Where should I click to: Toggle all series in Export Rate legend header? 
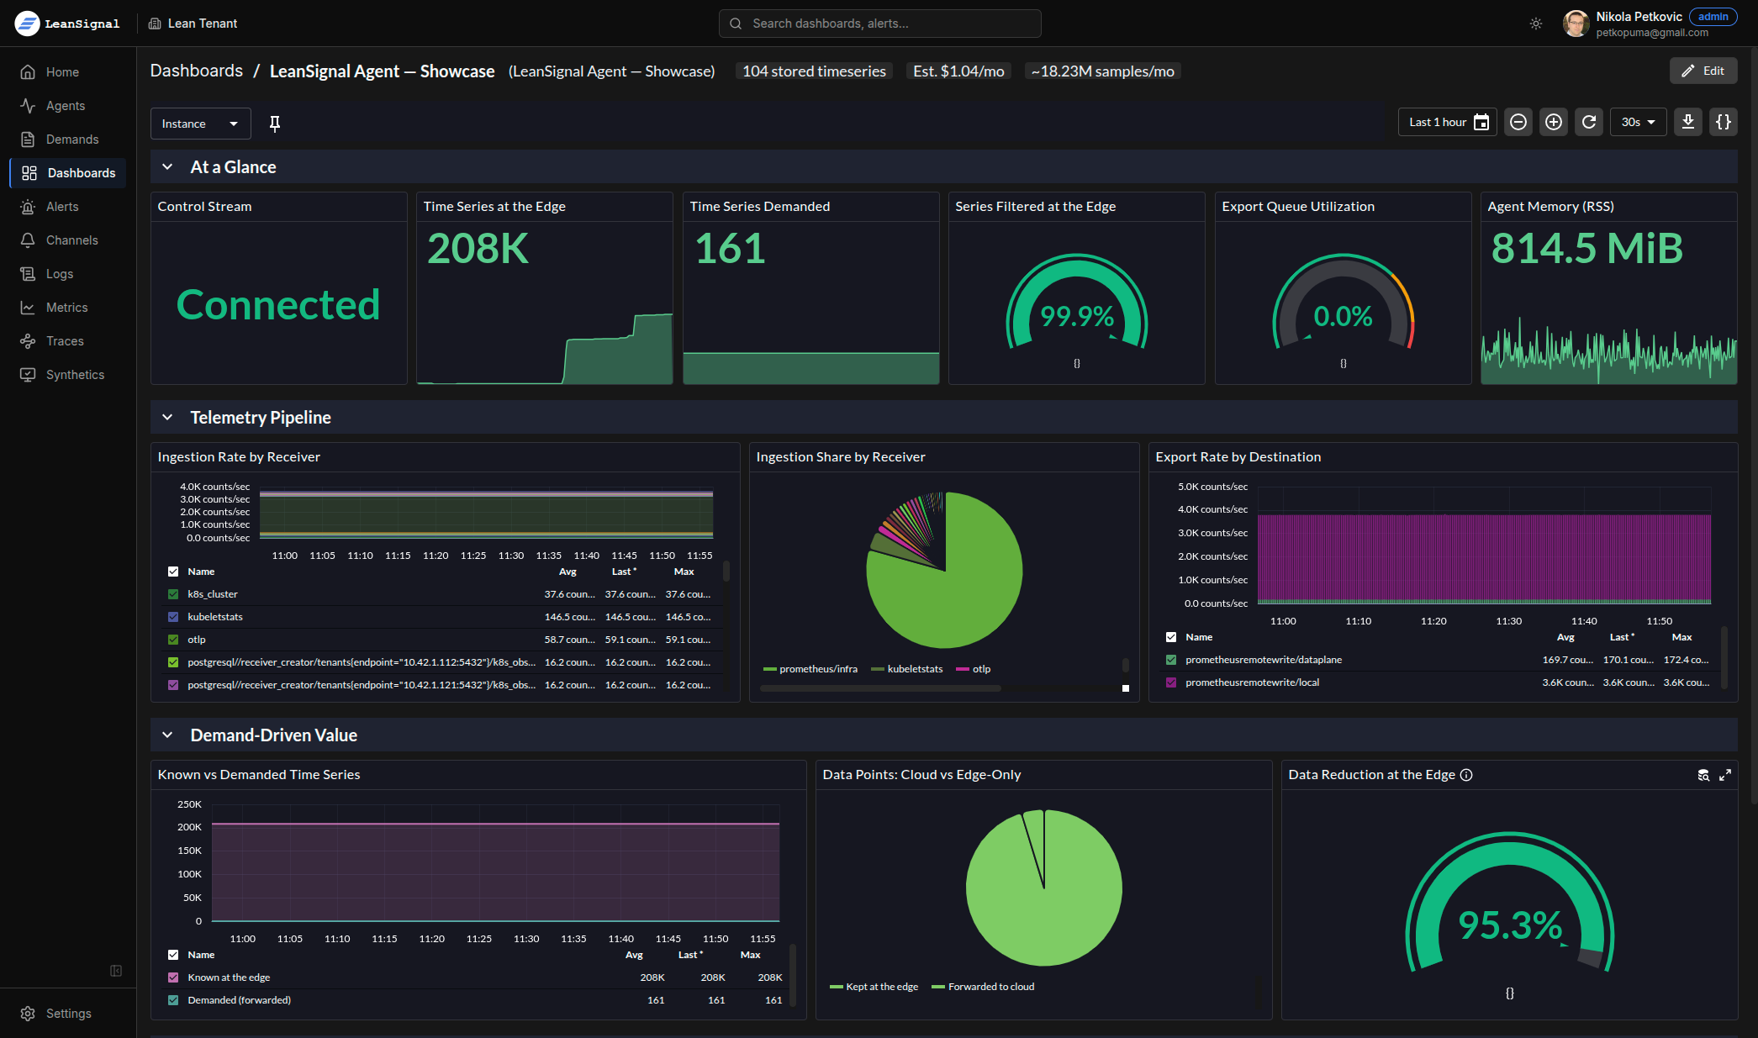click(x=1171, y=637)
